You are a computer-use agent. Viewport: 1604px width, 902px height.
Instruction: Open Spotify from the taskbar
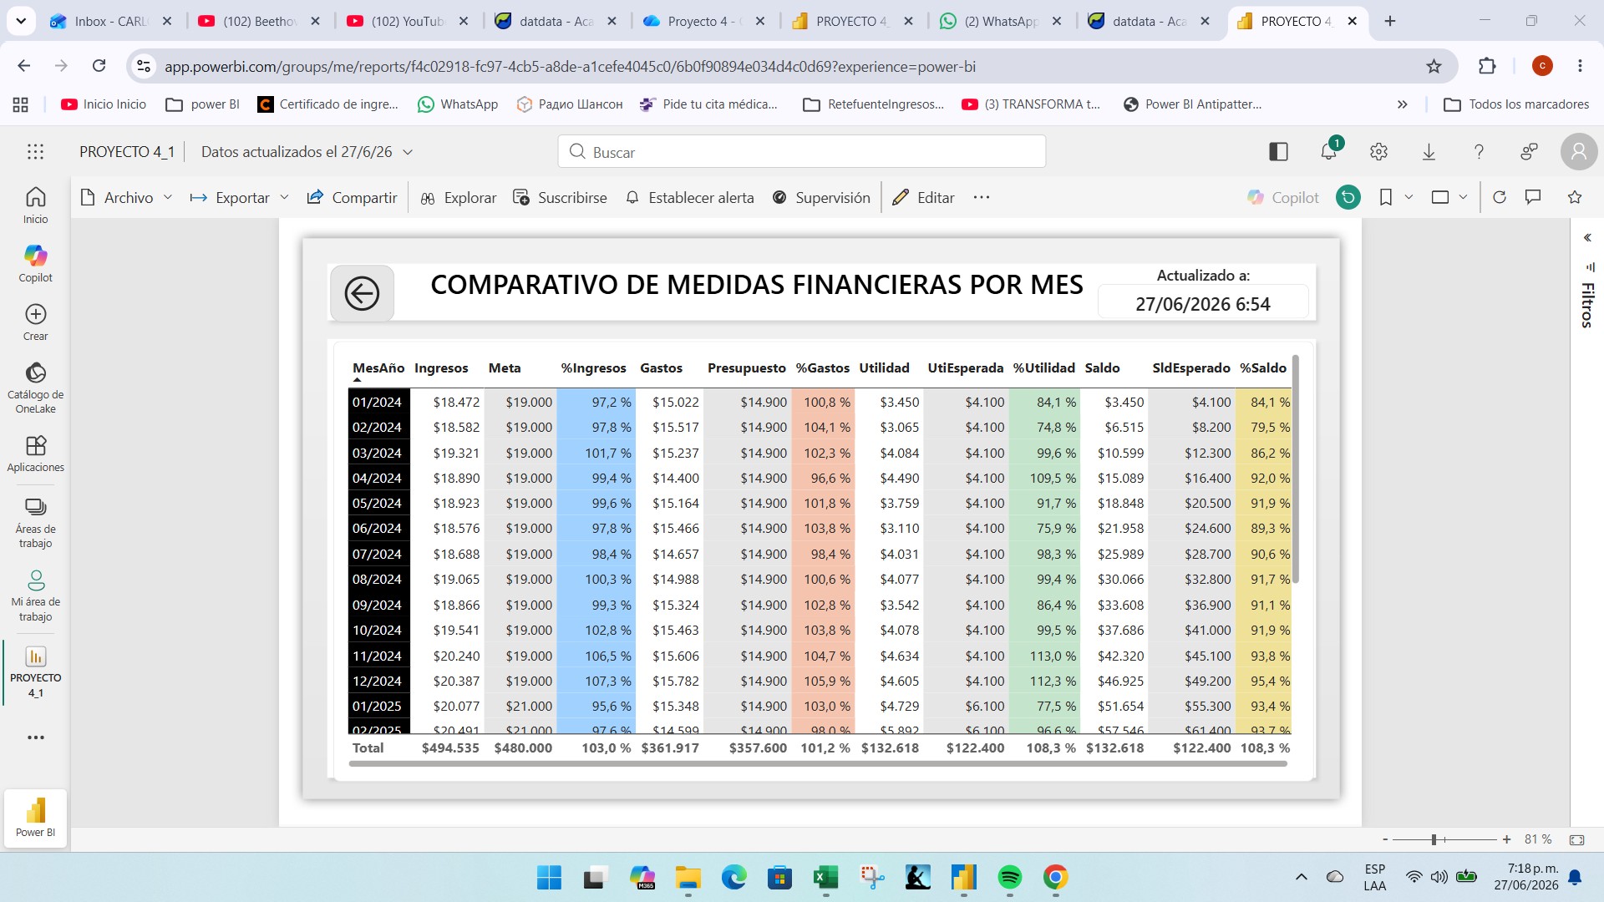tap(1009, 877)
